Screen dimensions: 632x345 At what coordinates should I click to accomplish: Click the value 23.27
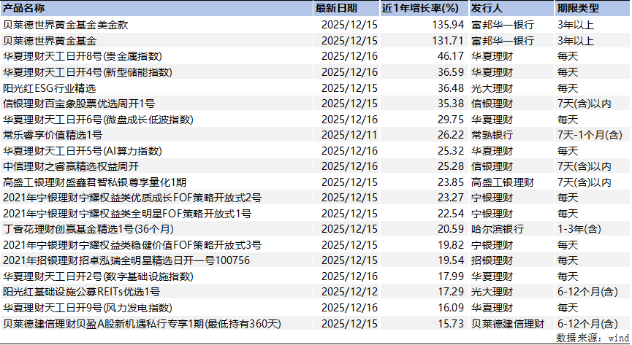point(451,198)
